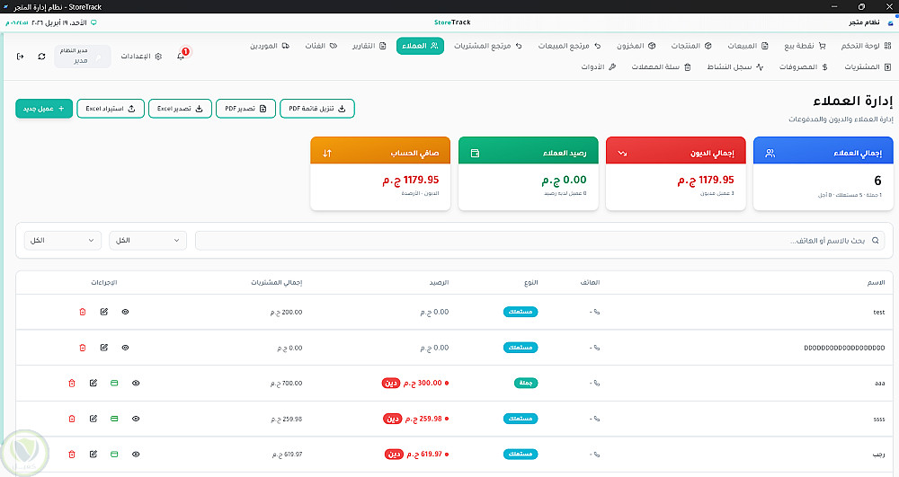Click the إجمالي العملاء users icon
899x477 pixels.
770,153
